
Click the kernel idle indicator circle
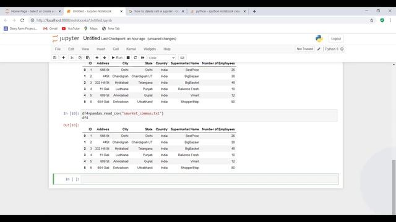(342, 49)
